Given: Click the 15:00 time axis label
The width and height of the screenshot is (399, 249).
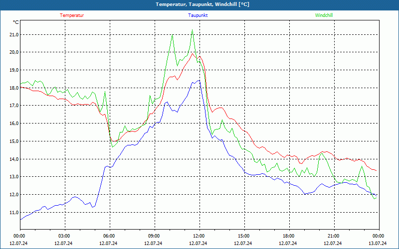Looking at the screenshot, I should pyautogui.click(x=244, y=236).
